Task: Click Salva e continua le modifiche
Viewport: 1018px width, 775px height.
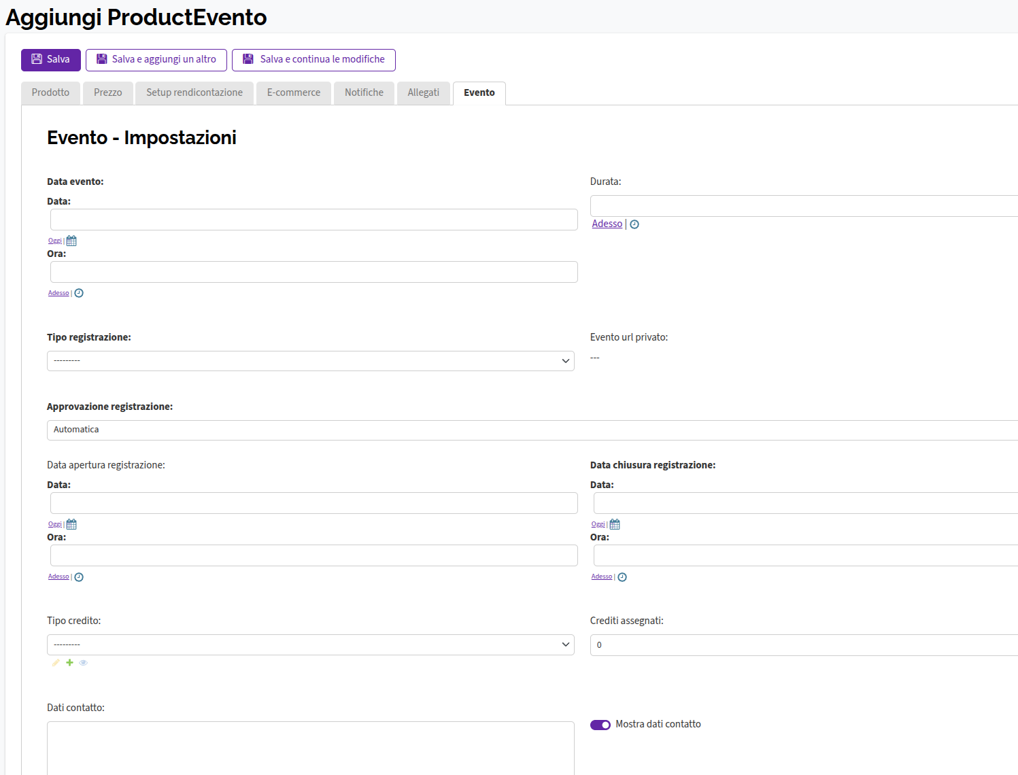Action: [313, 60]
